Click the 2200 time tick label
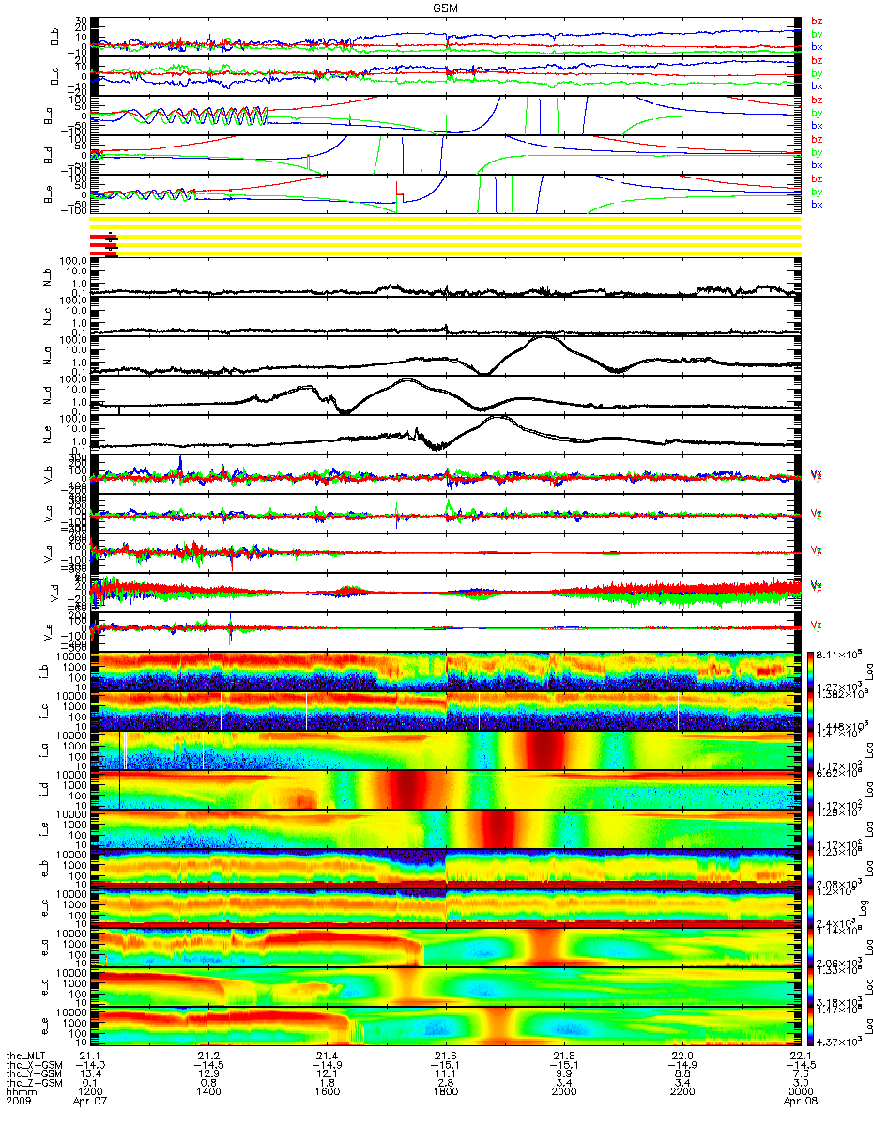873x1127 pixels. coord(682,1093)
